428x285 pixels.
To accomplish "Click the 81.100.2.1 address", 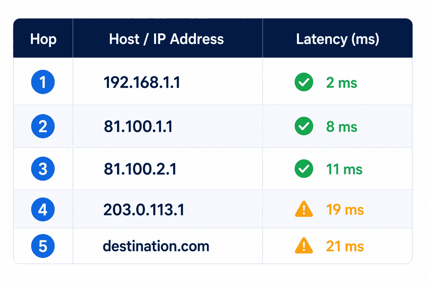I will click(x=140, y=169).
